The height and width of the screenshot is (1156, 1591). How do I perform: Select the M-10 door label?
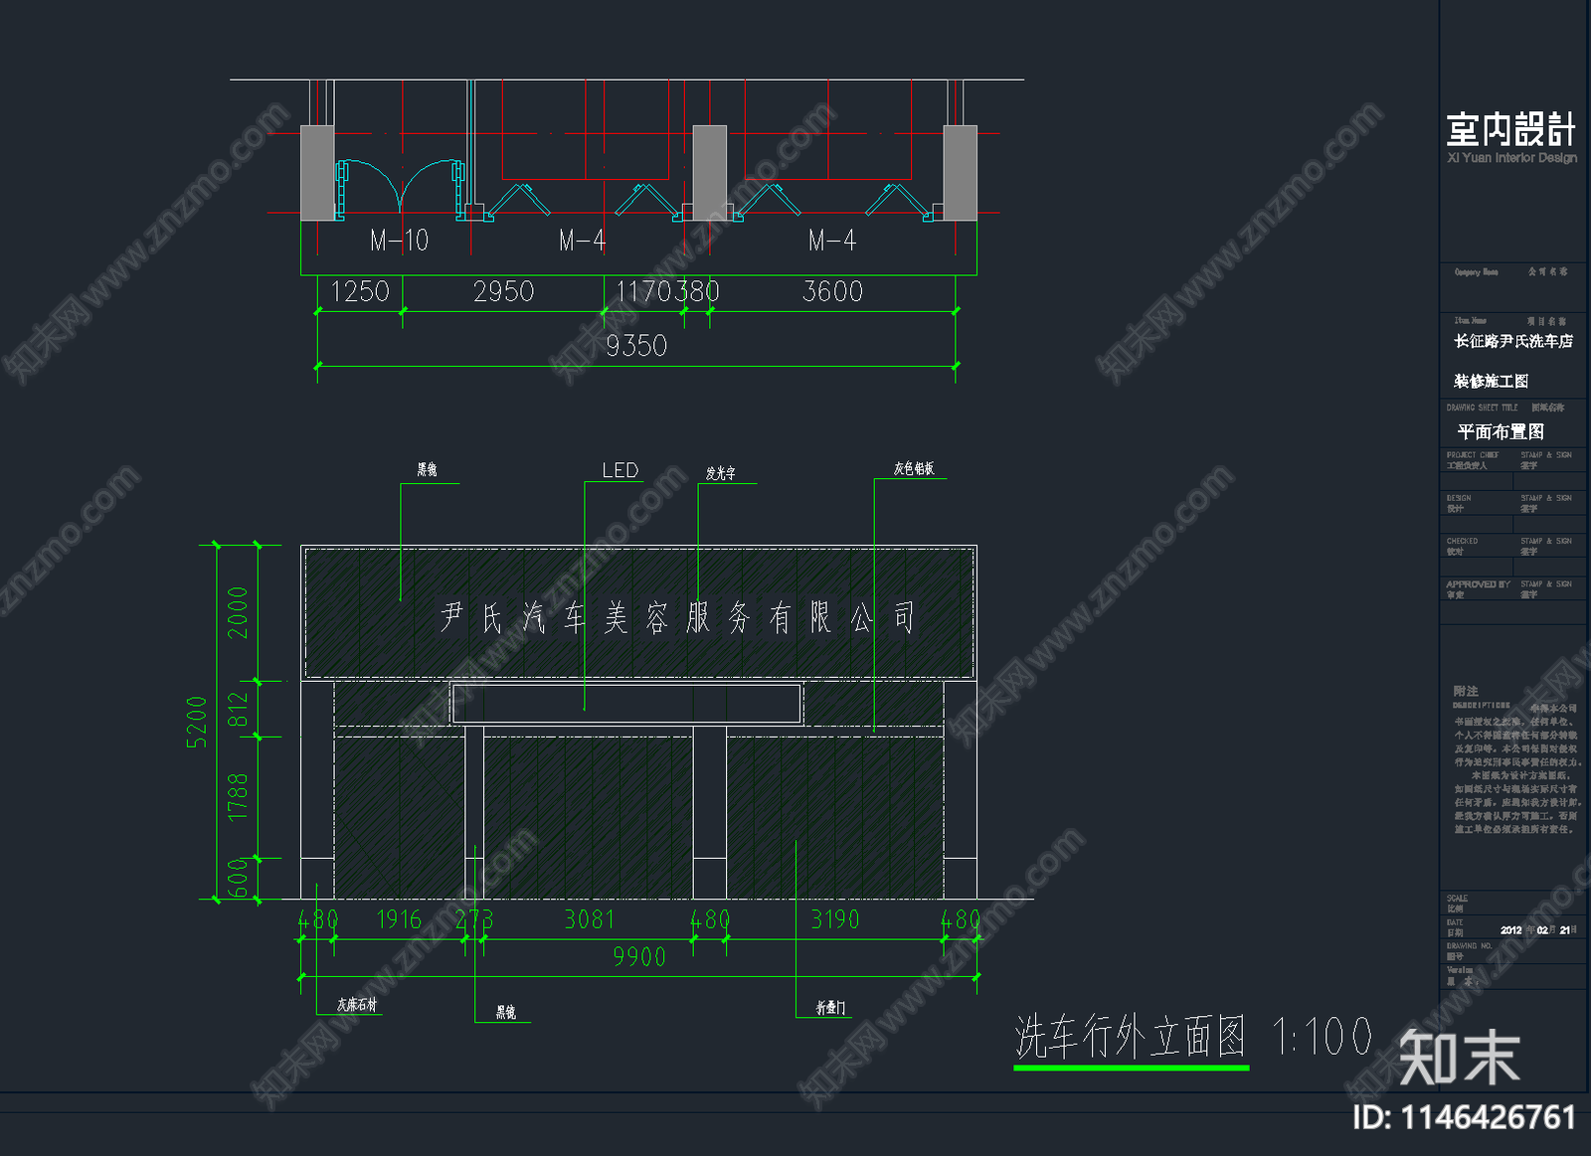[399, 241]
